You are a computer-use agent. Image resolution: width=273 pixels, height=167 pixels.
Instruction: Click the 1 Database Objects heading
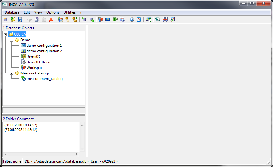[x=19, y=28]
